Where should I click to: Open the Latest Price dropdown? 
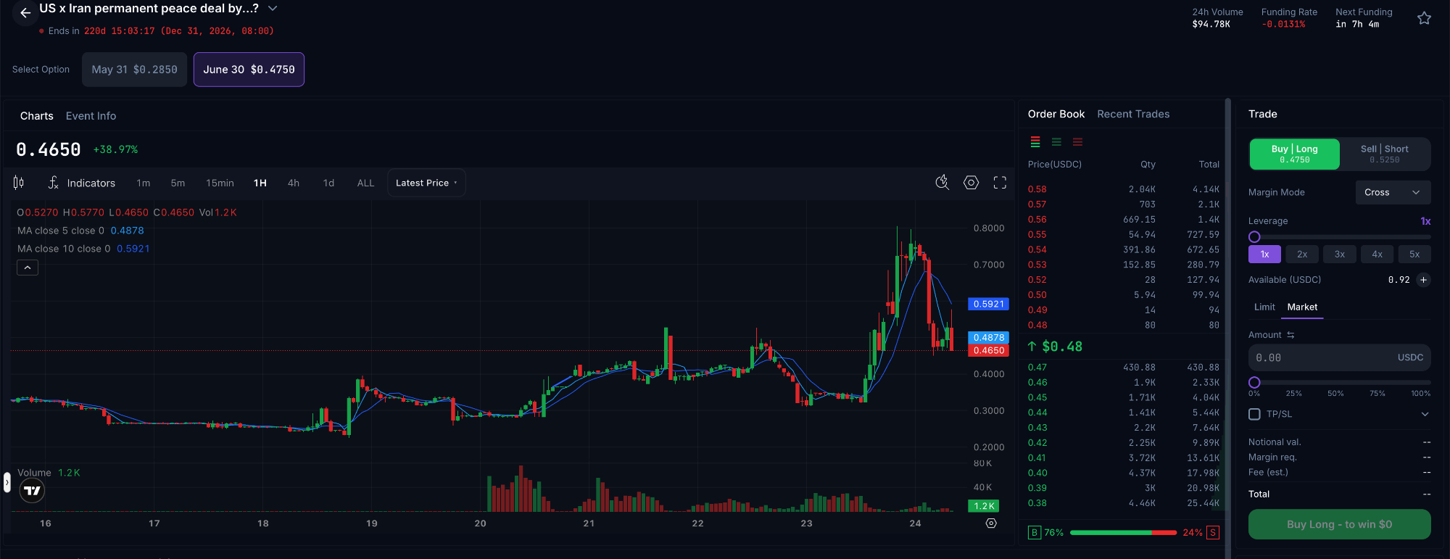pos(426,183)
